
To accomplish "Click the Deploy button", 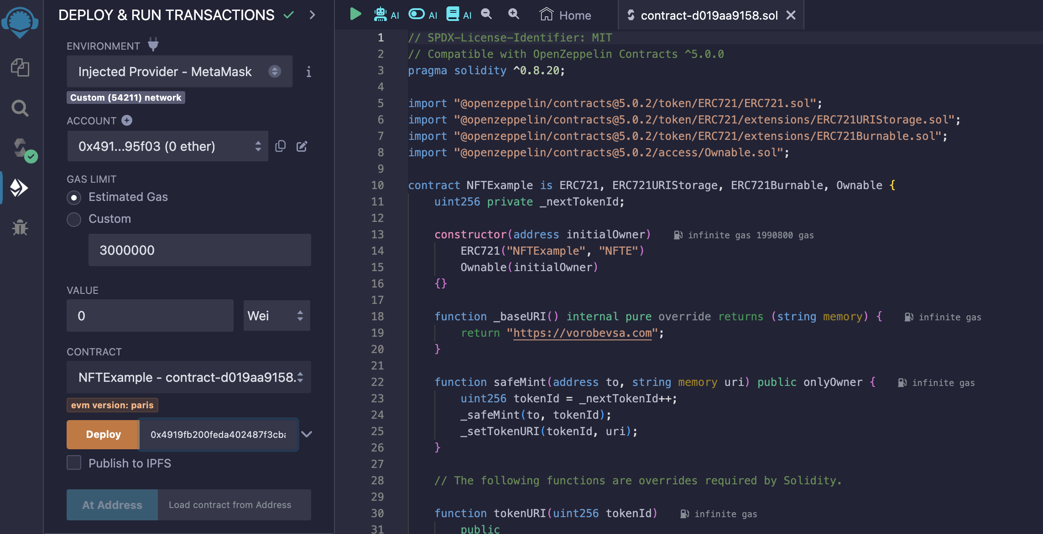I will [103, 433].
